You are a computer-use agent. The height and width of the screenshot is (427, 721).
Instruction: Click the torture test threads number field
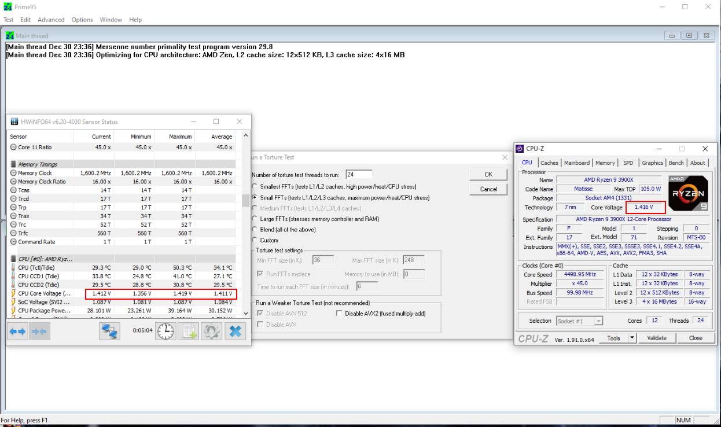pyautogui.click(x=359, y=174)
